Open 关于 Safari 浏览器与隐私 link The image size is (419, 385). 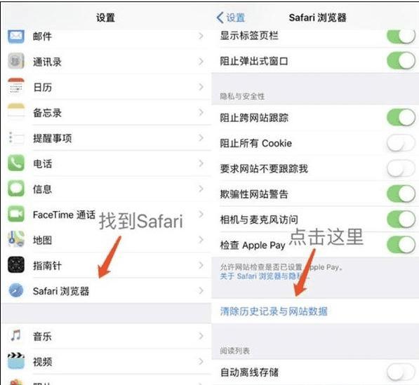click(x=265, y=276)
